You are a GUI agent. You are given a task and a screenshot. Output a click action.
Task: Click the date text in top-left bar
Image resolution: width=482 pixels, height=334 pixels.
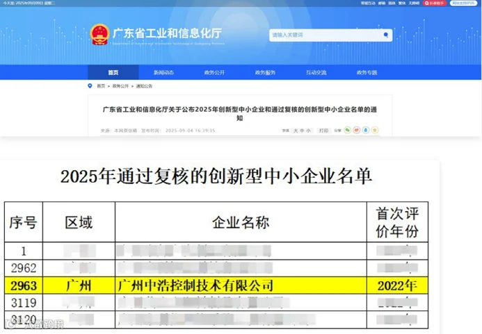tap(29, 3)
